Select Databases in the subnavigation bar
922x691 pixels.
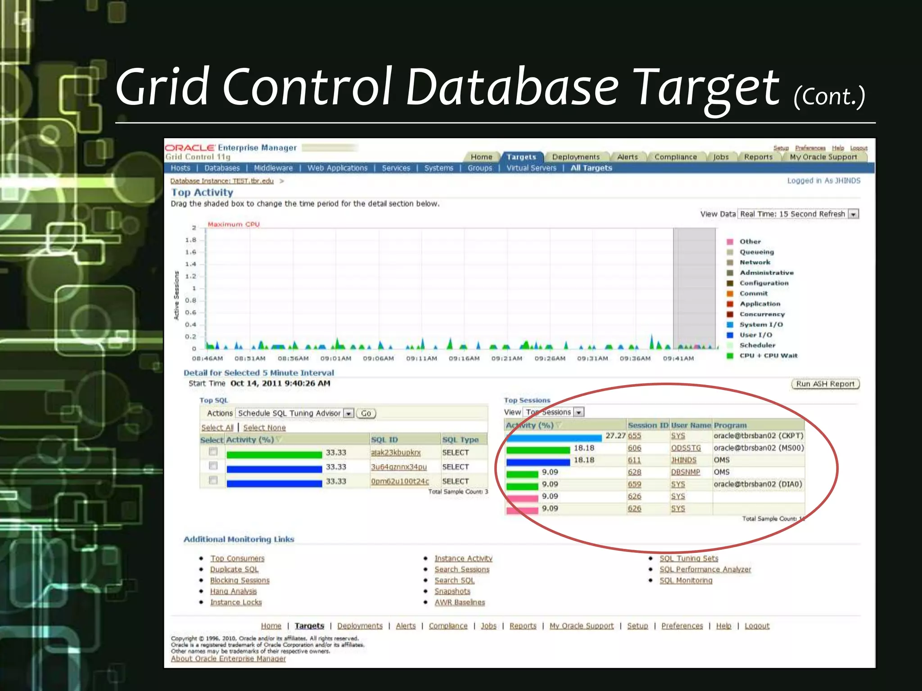[222, 168]
